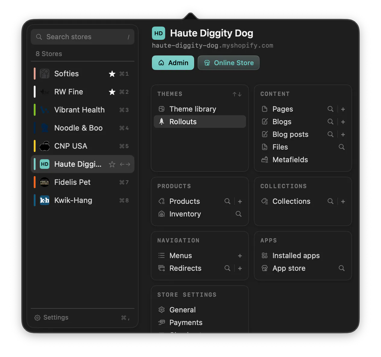
Task: Open the Redirects link
Action: (x=185, y=268)
